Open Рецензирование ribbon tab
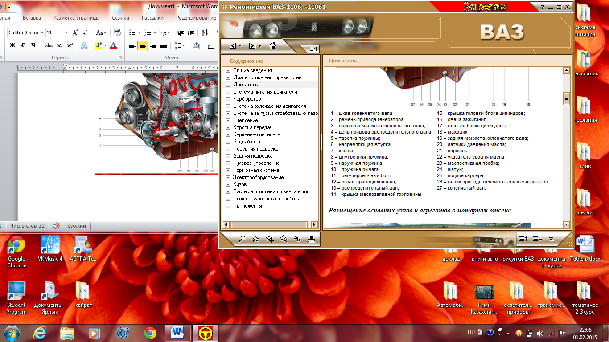The height and width of the screenshot is (342, 609). [x=196, y=18]
